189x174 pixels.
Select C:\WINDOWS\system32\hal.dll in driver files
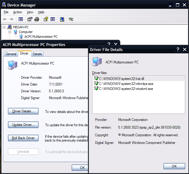(x=121, y=79)
